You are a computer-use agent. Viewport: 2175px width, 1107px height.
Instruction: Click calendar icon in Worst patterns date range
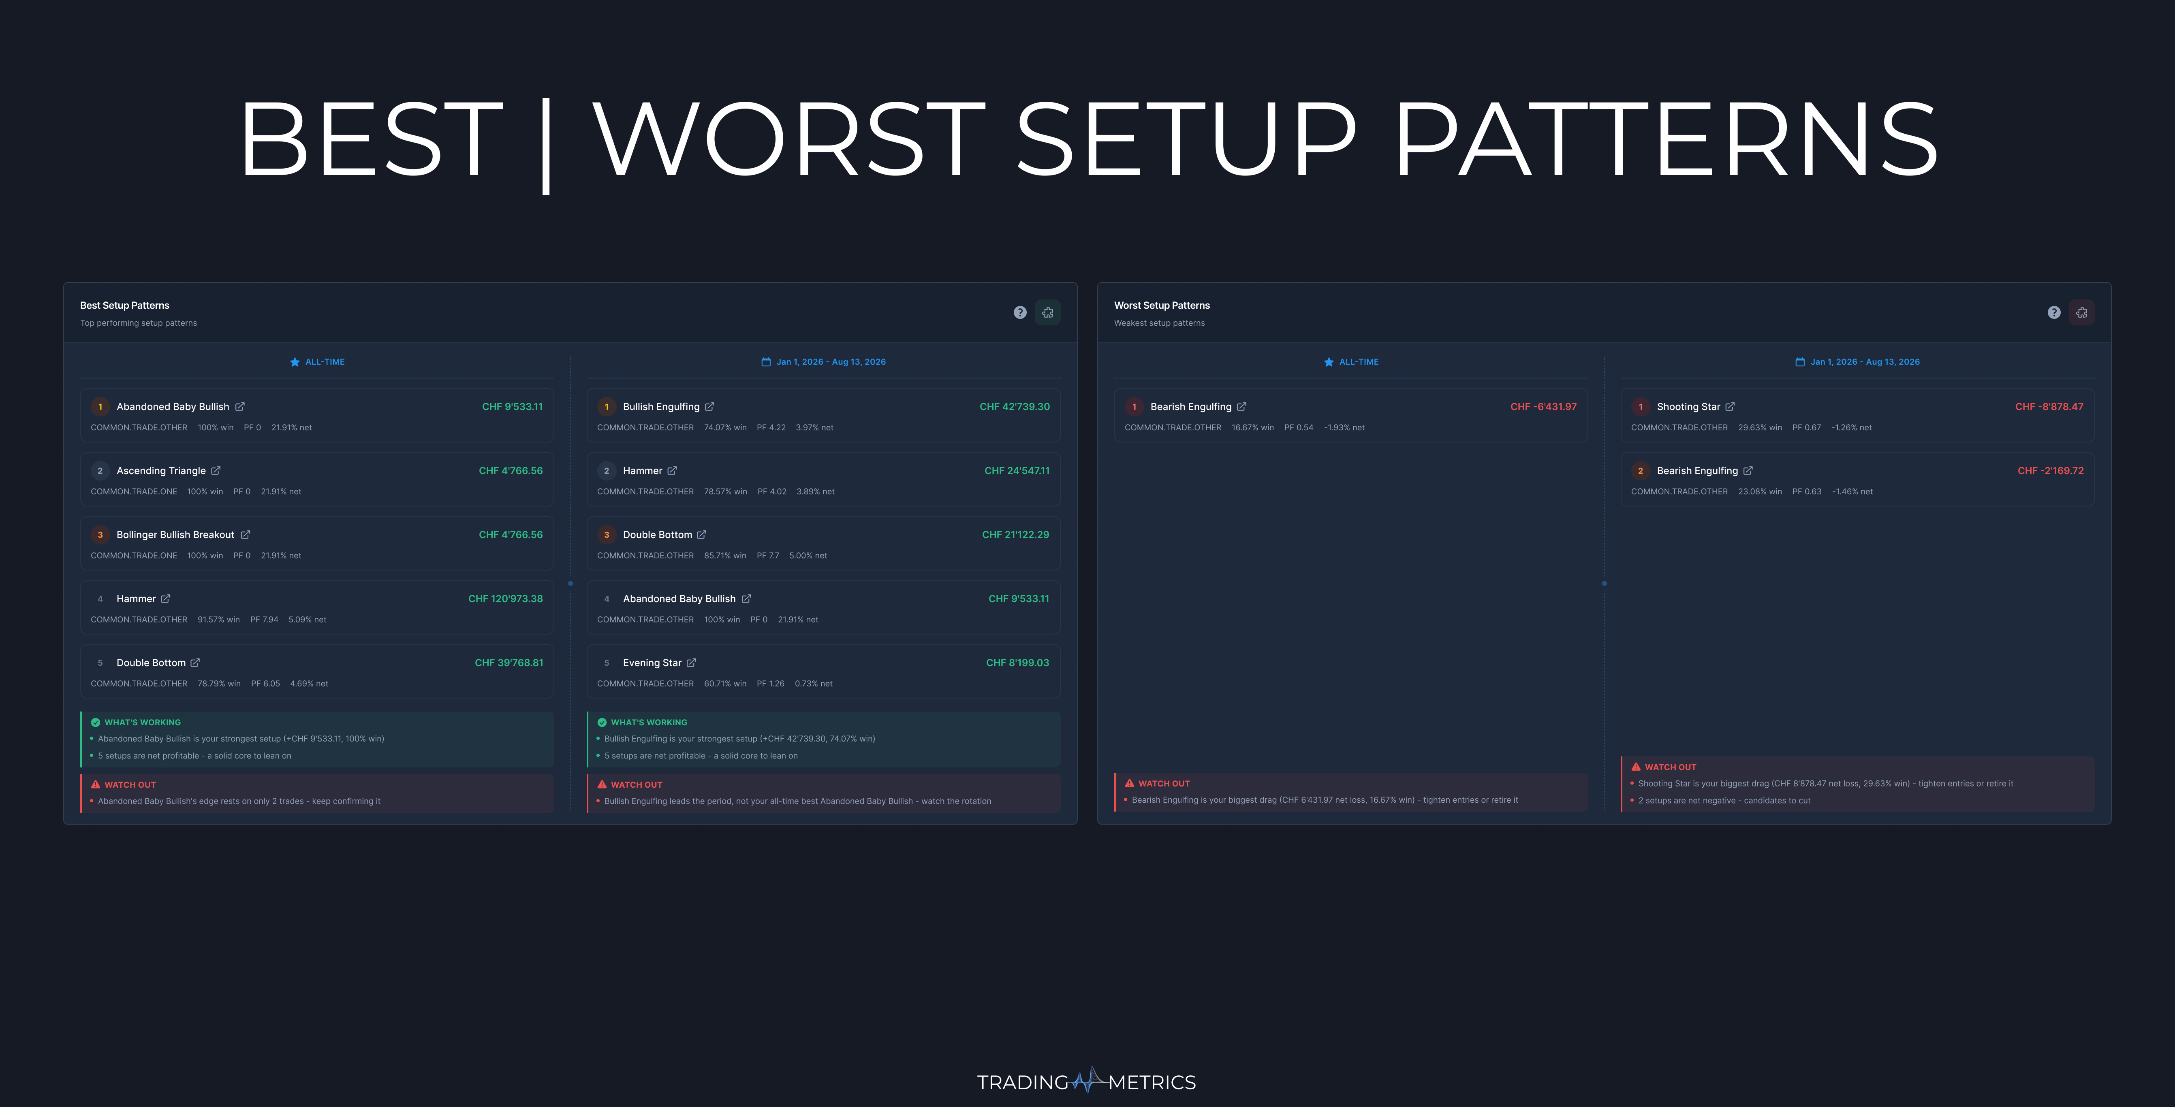point(1800,362)
